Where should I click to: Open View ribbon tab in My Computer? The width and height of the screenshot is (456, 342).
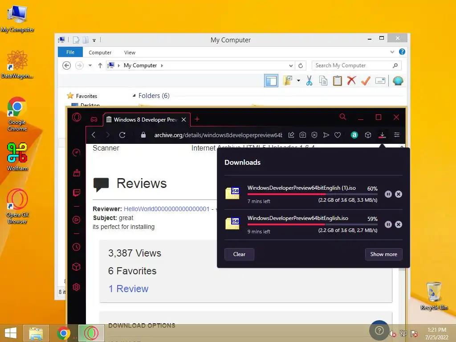pyautogui.click(x=130, y=53)
